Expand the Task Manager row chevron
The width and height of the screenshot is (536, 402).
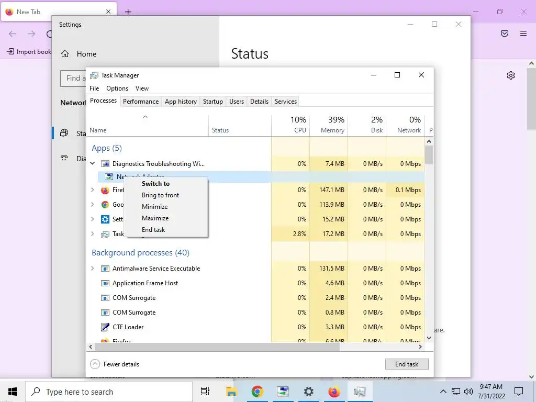tap(93, 234)
